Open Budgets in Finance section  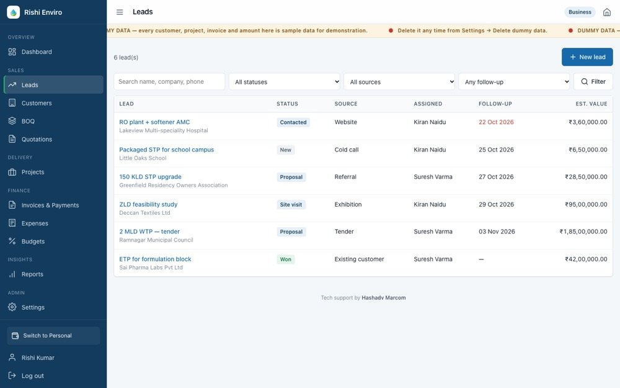[x=53, y=241]
